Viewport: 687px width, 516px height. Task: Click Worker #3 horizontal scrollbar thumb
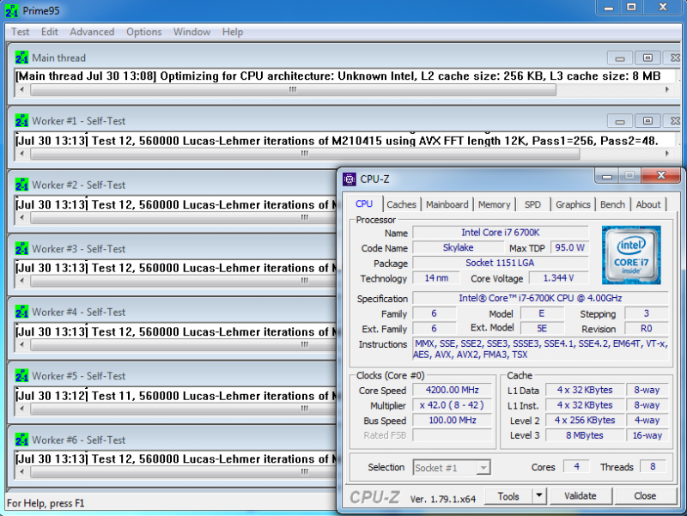click(x=183, y=281)
